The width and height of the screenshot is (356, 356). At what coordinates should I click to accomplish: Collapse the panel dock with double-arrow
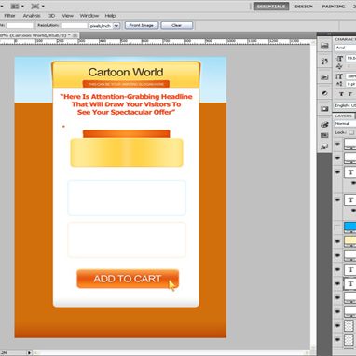[329, 34]
